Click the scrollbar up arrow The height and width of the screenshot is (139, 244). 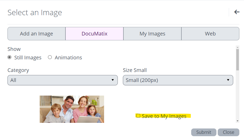click(x=237, y=47)
